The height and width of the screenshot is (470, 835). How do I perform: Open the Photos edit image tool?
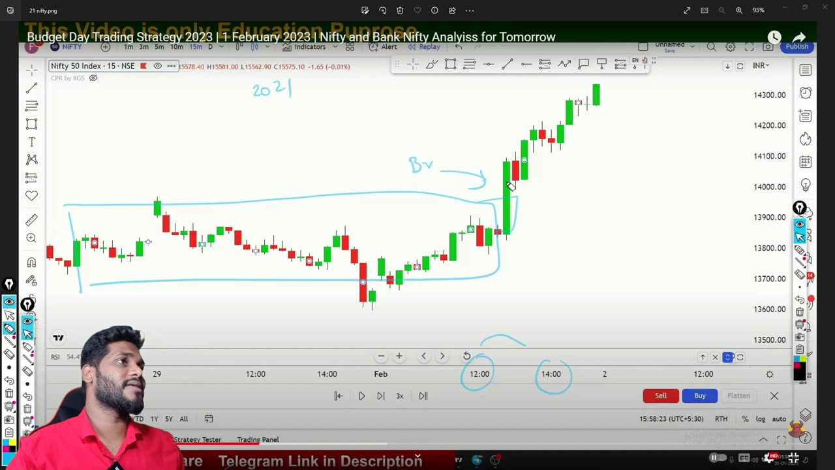pos(365,10)
